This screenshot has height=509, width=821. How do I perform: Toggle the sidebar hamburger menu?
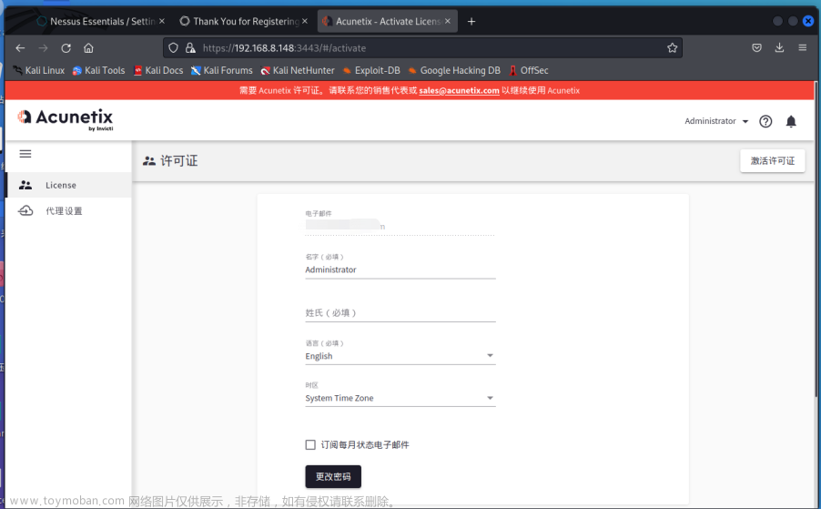point(25,154)
